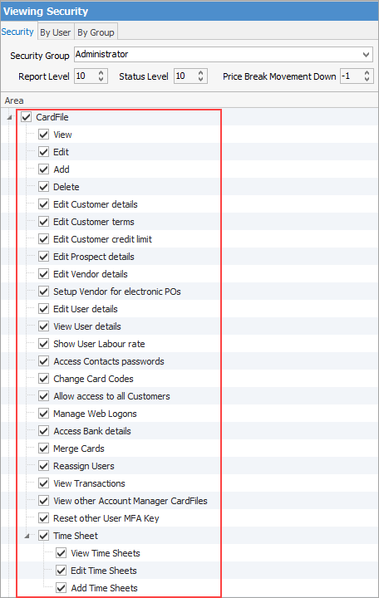Toggle Reset other User MFA Key checkbox
The width and height of the screenshot is (379, 598).
point(43,518)
